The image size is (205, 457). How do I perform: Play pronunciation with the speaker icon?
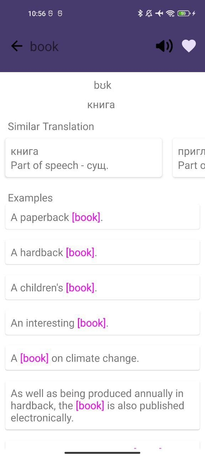(164, 46)
